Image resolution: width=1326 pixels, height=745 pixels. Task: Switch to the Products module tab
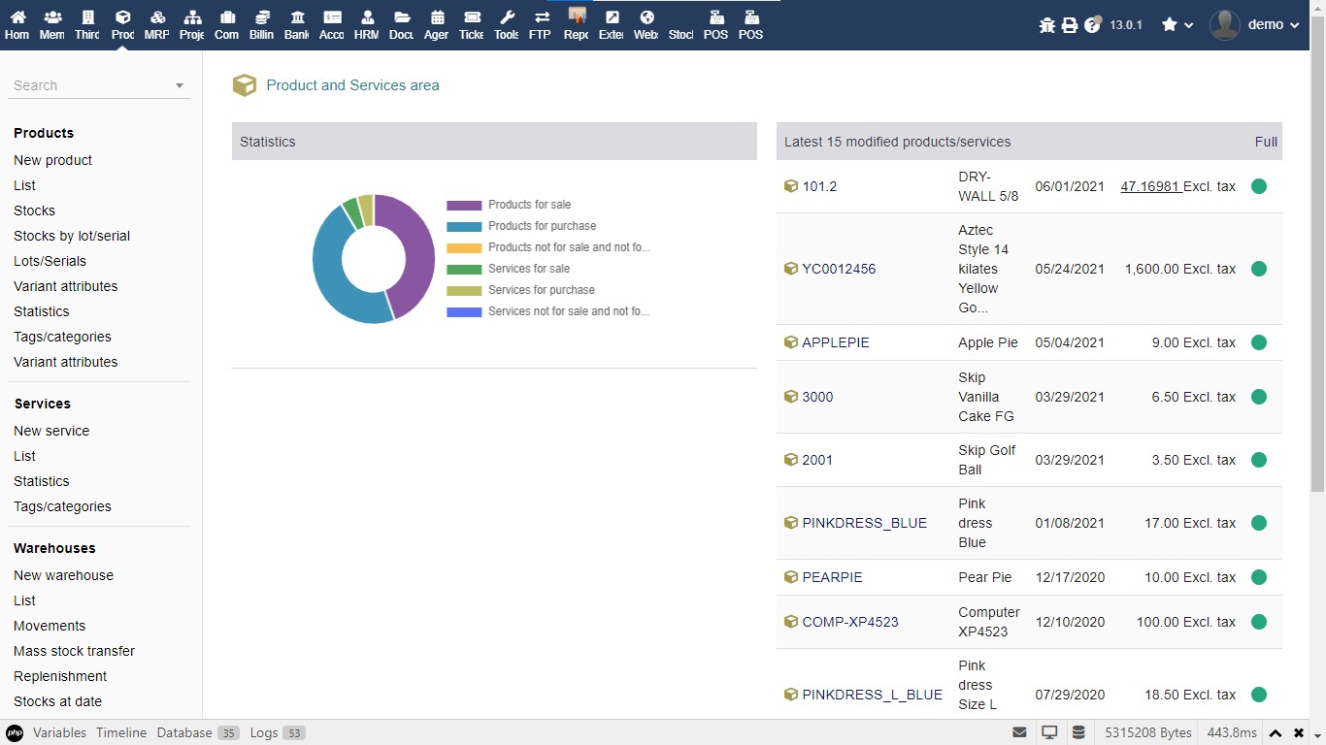pyautogui.click(x=121, y=24)
